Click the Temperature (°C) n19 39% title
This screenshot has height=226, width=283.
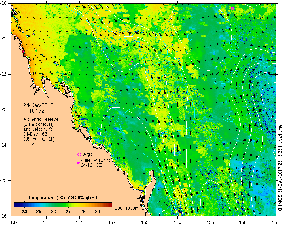pos(63,198)
